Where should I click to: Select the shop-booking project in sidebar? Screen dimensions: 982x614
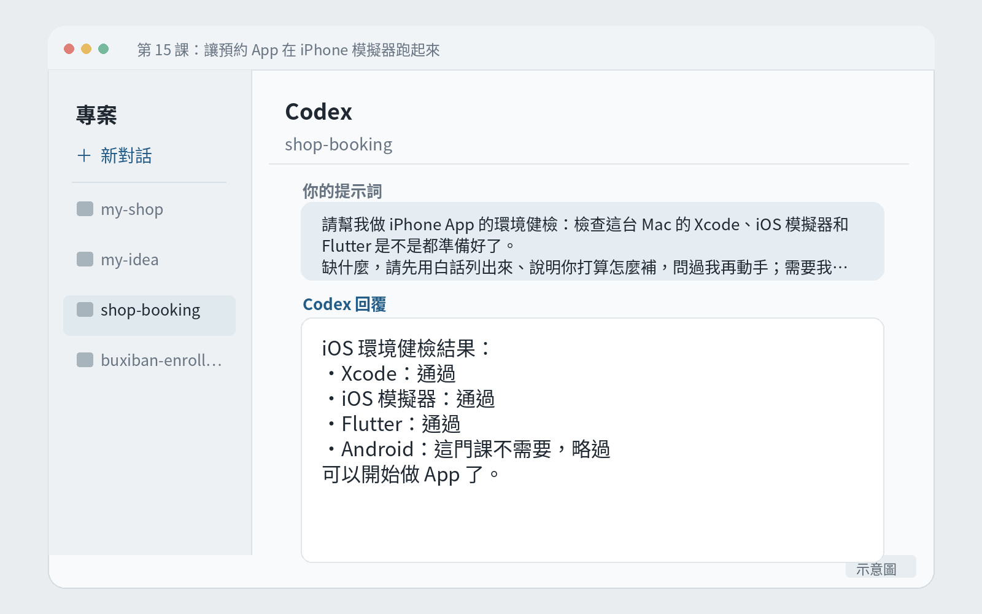[x=149, y=315]
